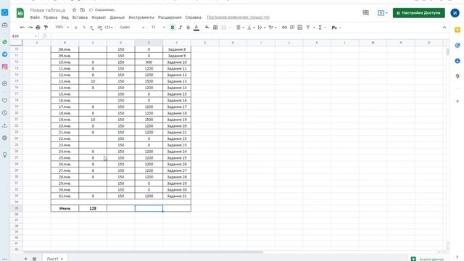
Task: Move the document to a folder
Action: (x=83, y=10)
